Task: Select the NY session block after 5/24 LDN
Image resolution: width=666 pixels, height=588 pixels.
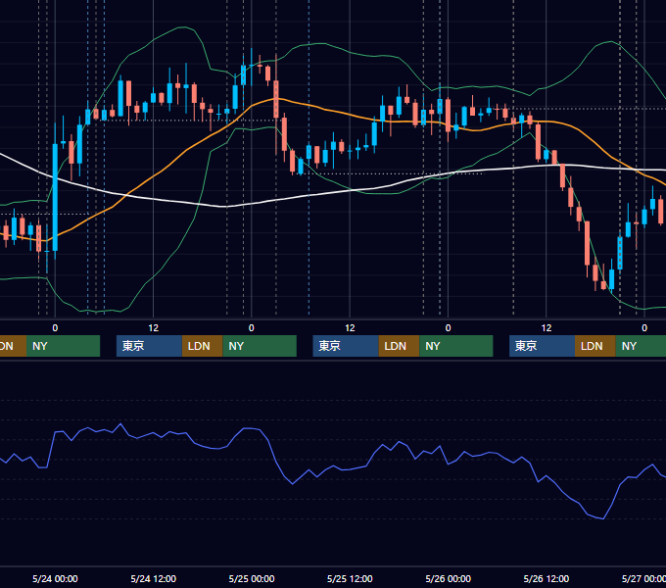Action: click(260, 346)
